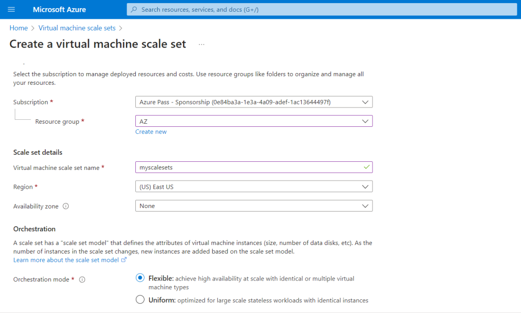The image size is (521, 313).
Task: Go to Home breadcrumb
Action: tap(19, 28)
